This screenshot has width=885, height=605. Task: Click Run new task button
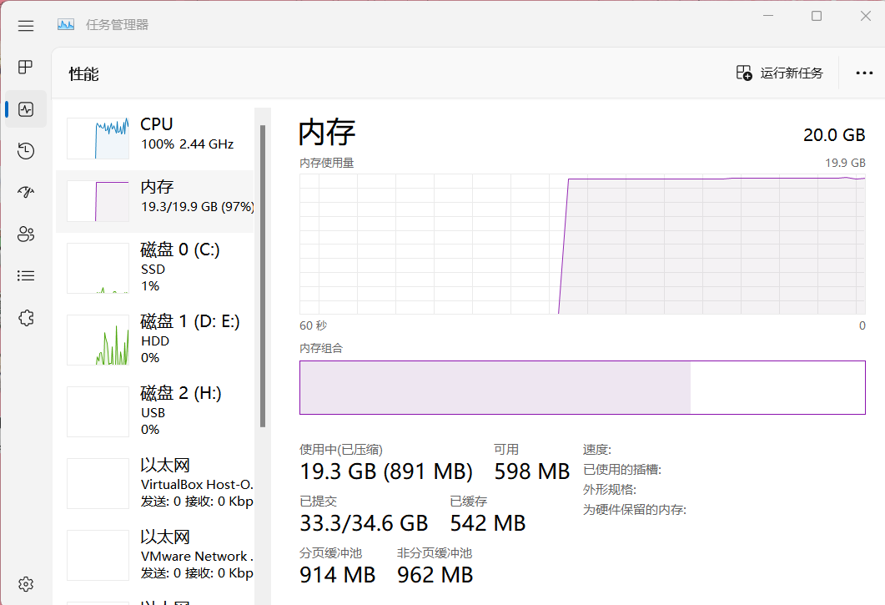pos(780,73)
